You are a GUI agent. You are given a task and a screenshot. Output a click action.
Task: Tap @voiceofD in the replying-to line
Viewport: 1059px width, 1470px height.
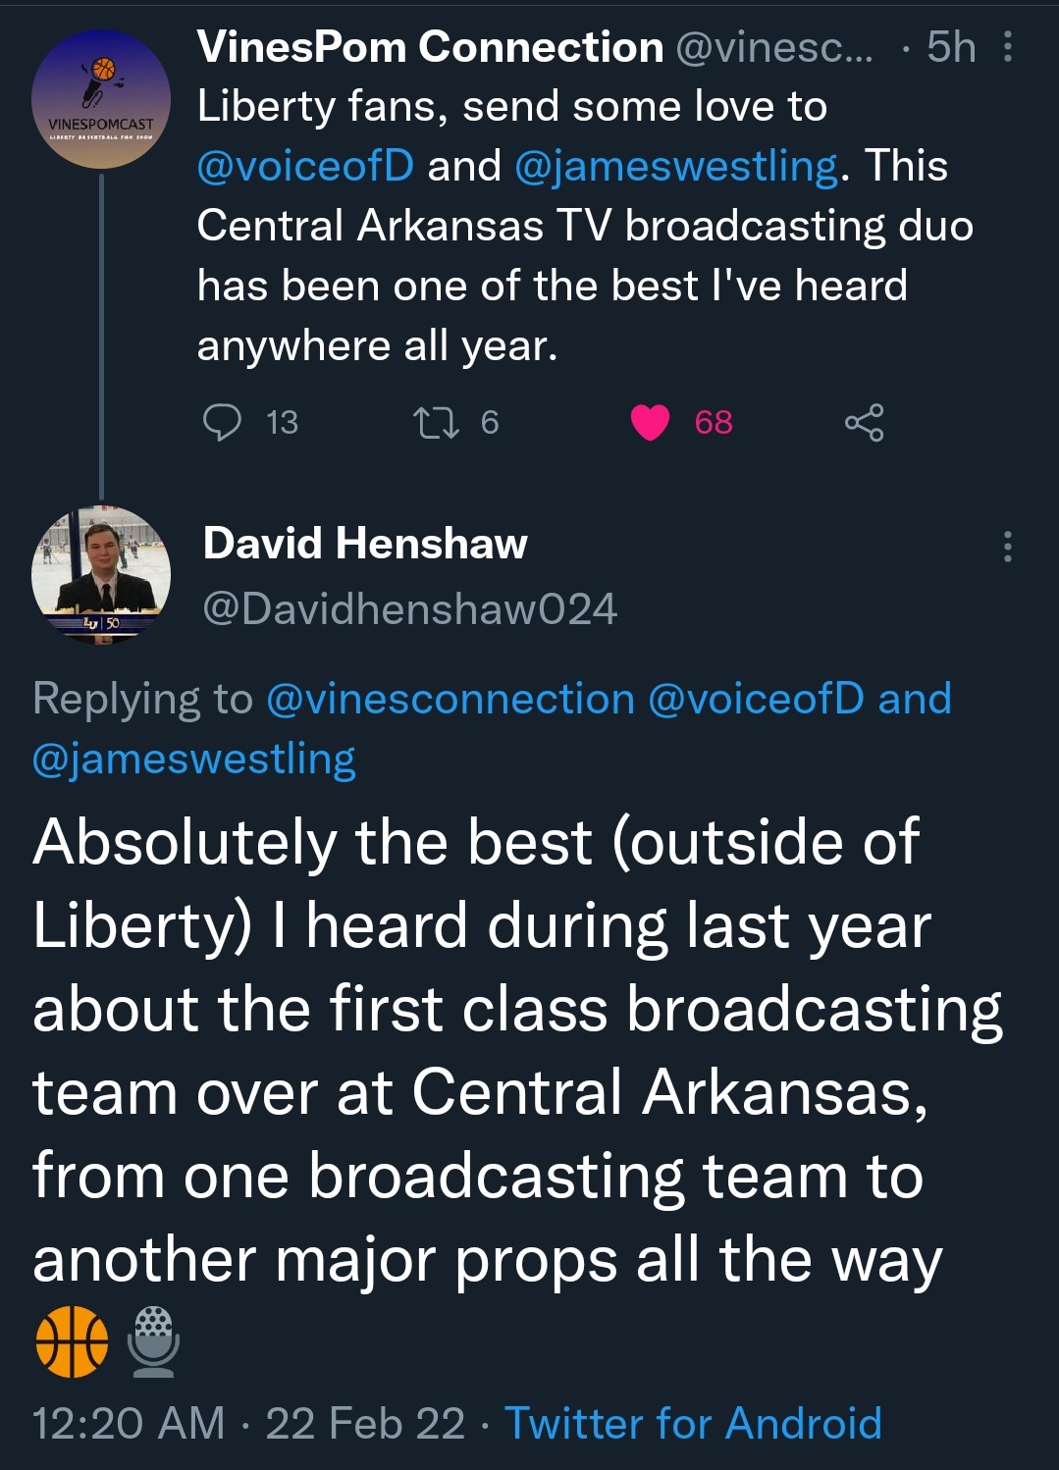tap(756, 699)
